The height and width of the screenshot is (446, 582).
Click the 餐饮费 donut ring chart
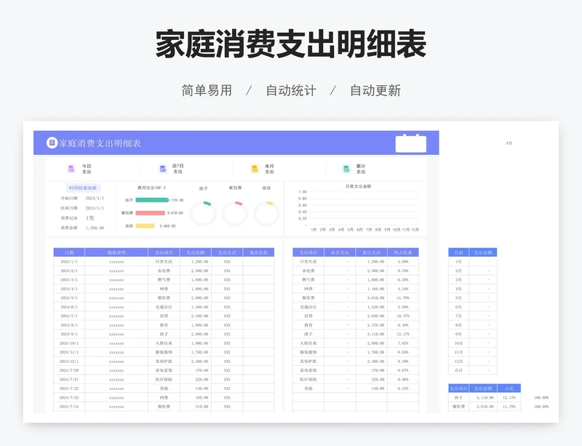(234, 213)
